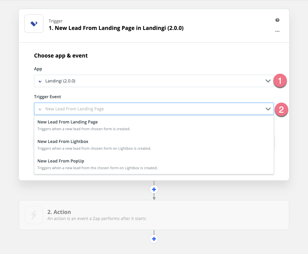Click the plus icon below the Action step
This screenshot has height=254, width=308.
[154, 239]
